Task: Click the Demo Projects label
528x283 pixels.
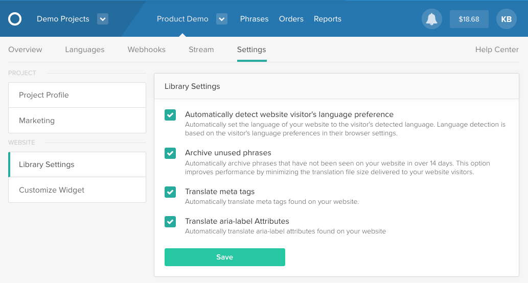Action: point(63,19)
